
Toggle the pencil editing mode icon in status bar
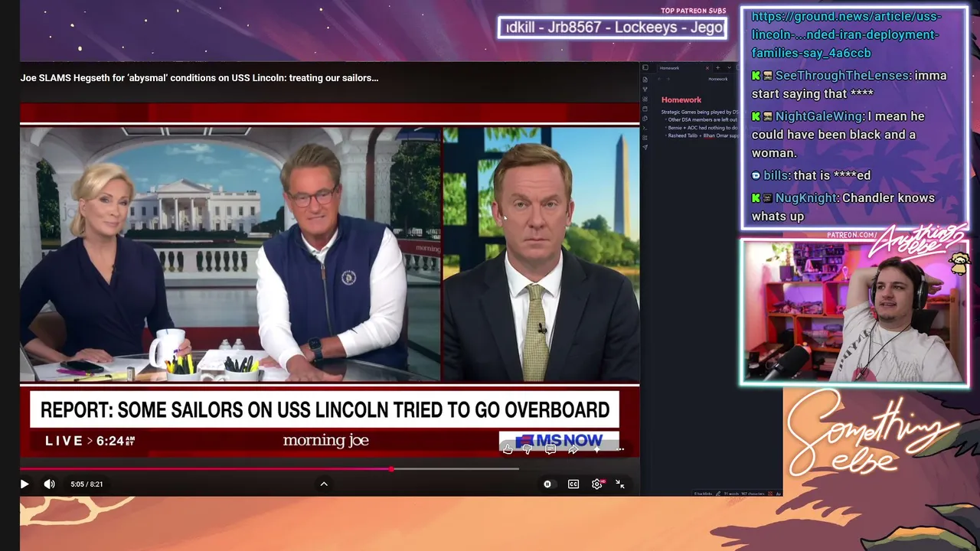tap(720, 494)
